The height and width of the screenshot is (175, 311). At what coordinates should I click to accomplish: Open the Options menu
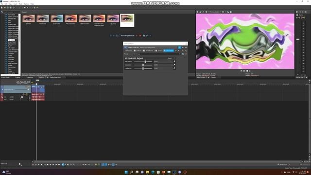point(26,4)
